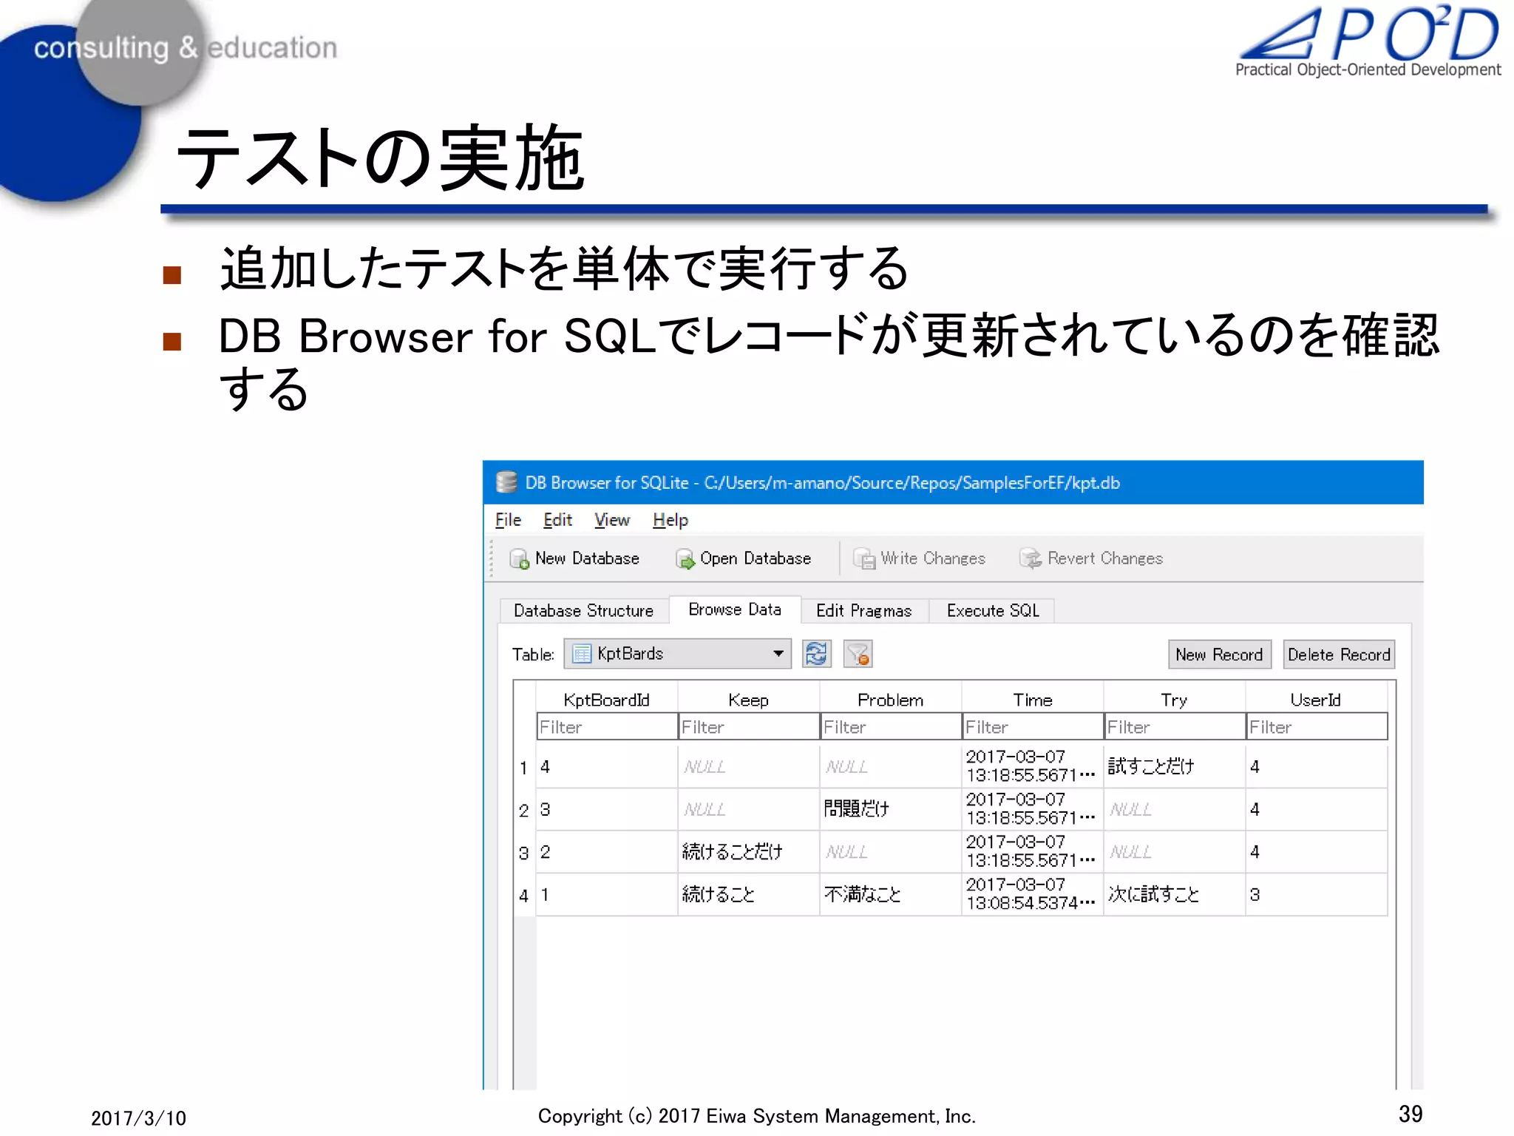Select the Time cell '13:08:54.5374…'

[x=1032, y=894]
